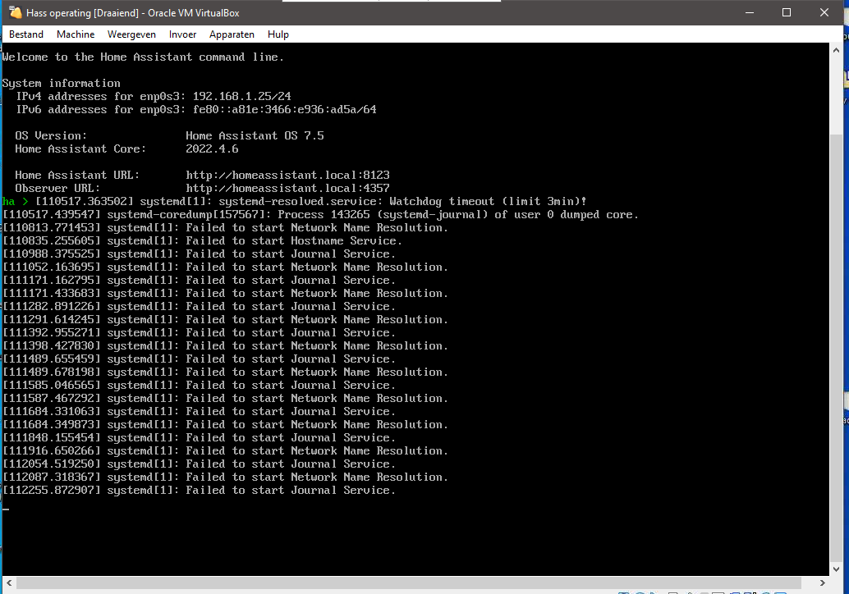Click the log line with timestamp 111848.155454
Viewport: 849px width, 594px height.
[199, 437]
